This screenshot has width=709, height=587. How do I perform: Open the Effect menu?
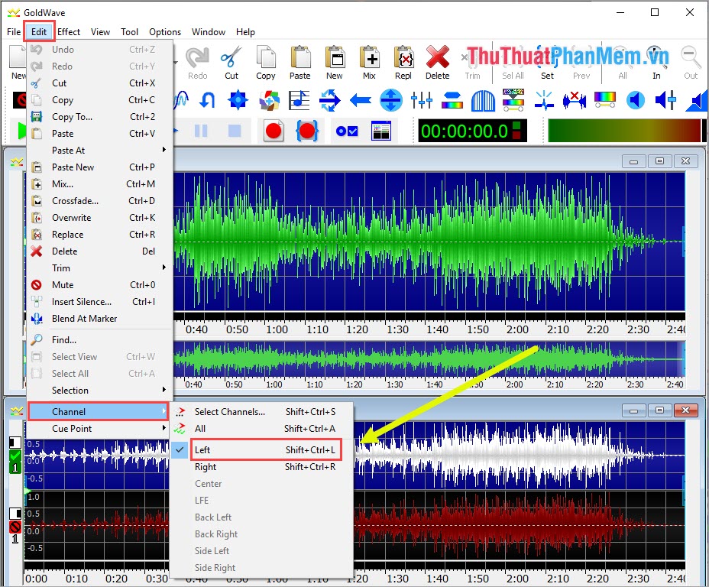tap(68, 31)
